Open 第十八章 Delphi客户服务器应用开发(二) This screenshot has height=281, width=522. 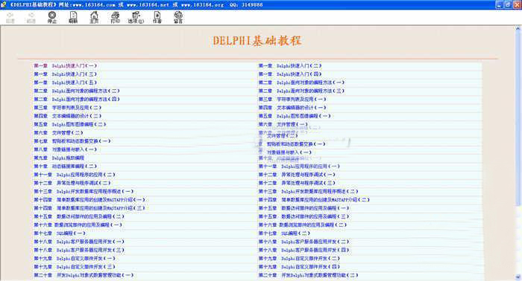coord(304,242)
